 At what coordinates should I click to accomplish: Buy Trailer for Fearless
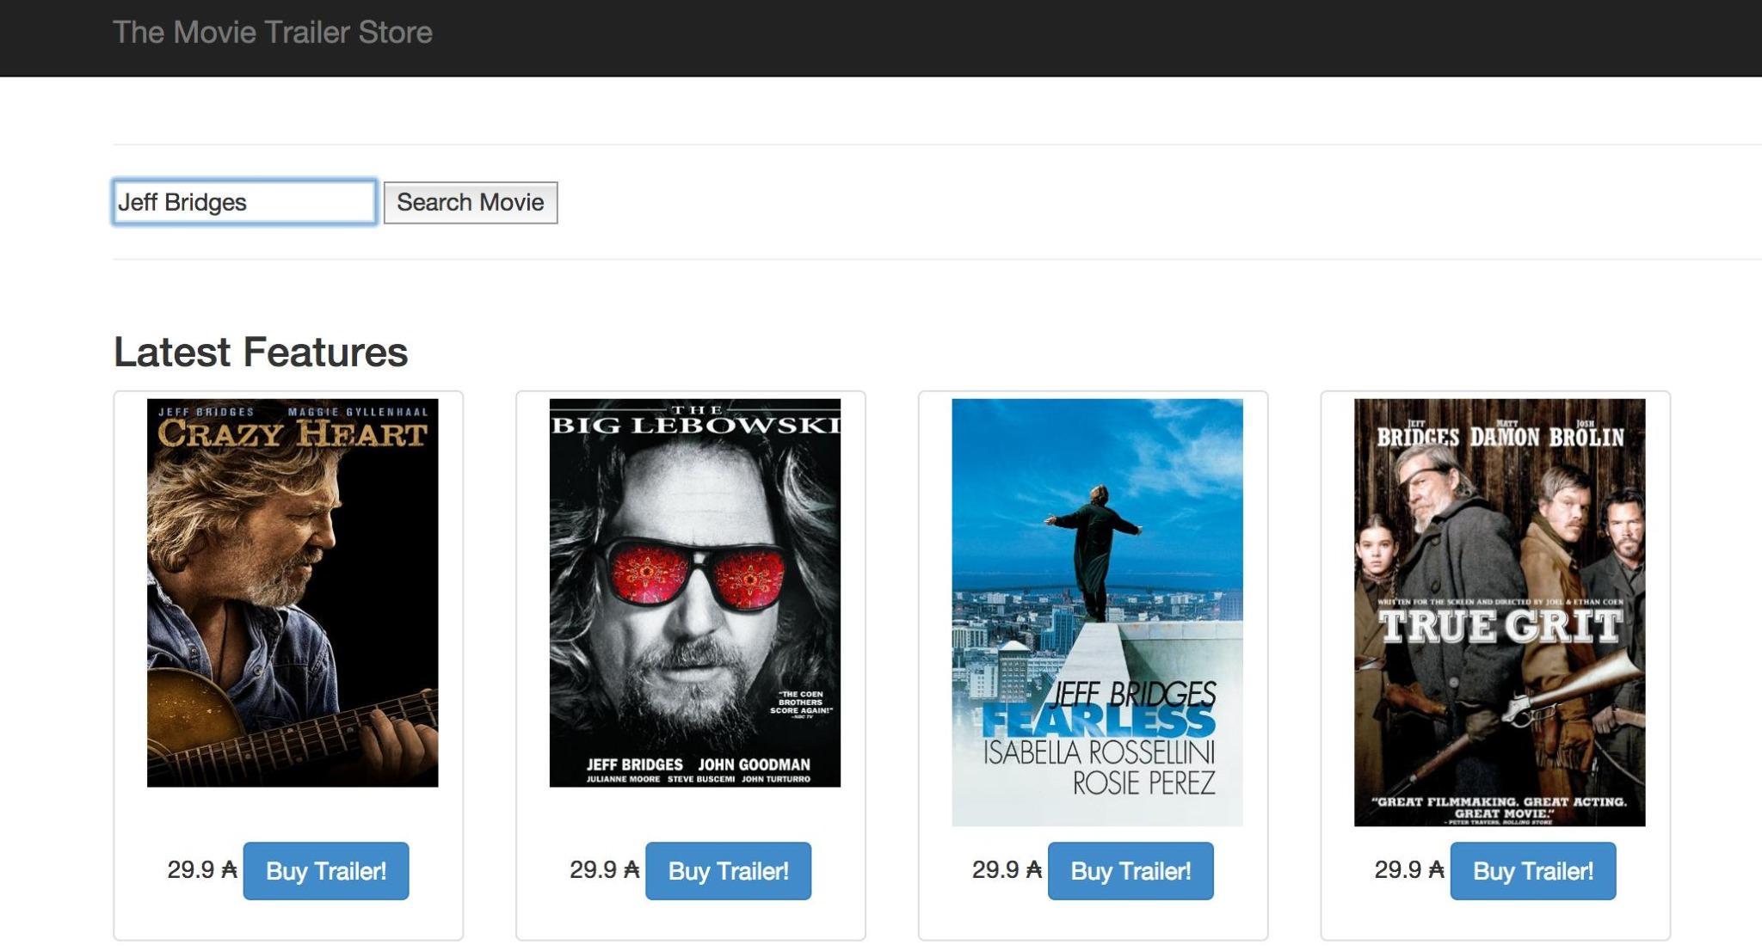1131,871
